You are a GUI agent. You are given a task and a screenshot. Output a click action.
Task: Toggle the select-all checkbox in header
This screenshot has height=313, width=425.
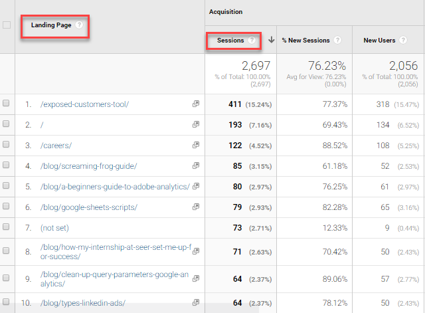point(7,25)
